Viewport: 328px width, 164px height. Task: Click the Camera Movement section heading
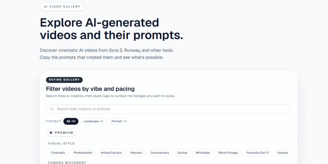tap(67, 162)
